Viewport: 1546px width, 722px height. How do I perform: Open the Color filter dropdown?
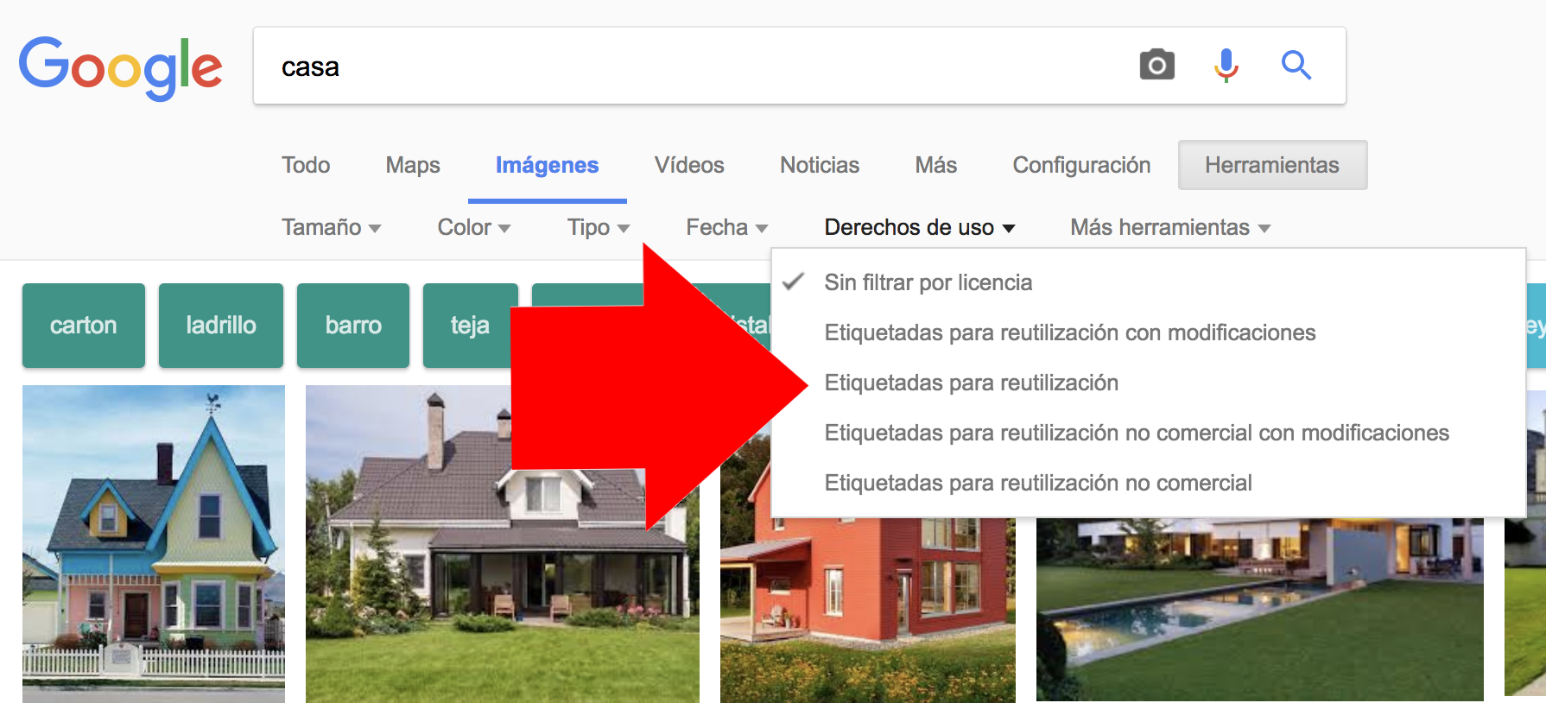click(473, 227)
